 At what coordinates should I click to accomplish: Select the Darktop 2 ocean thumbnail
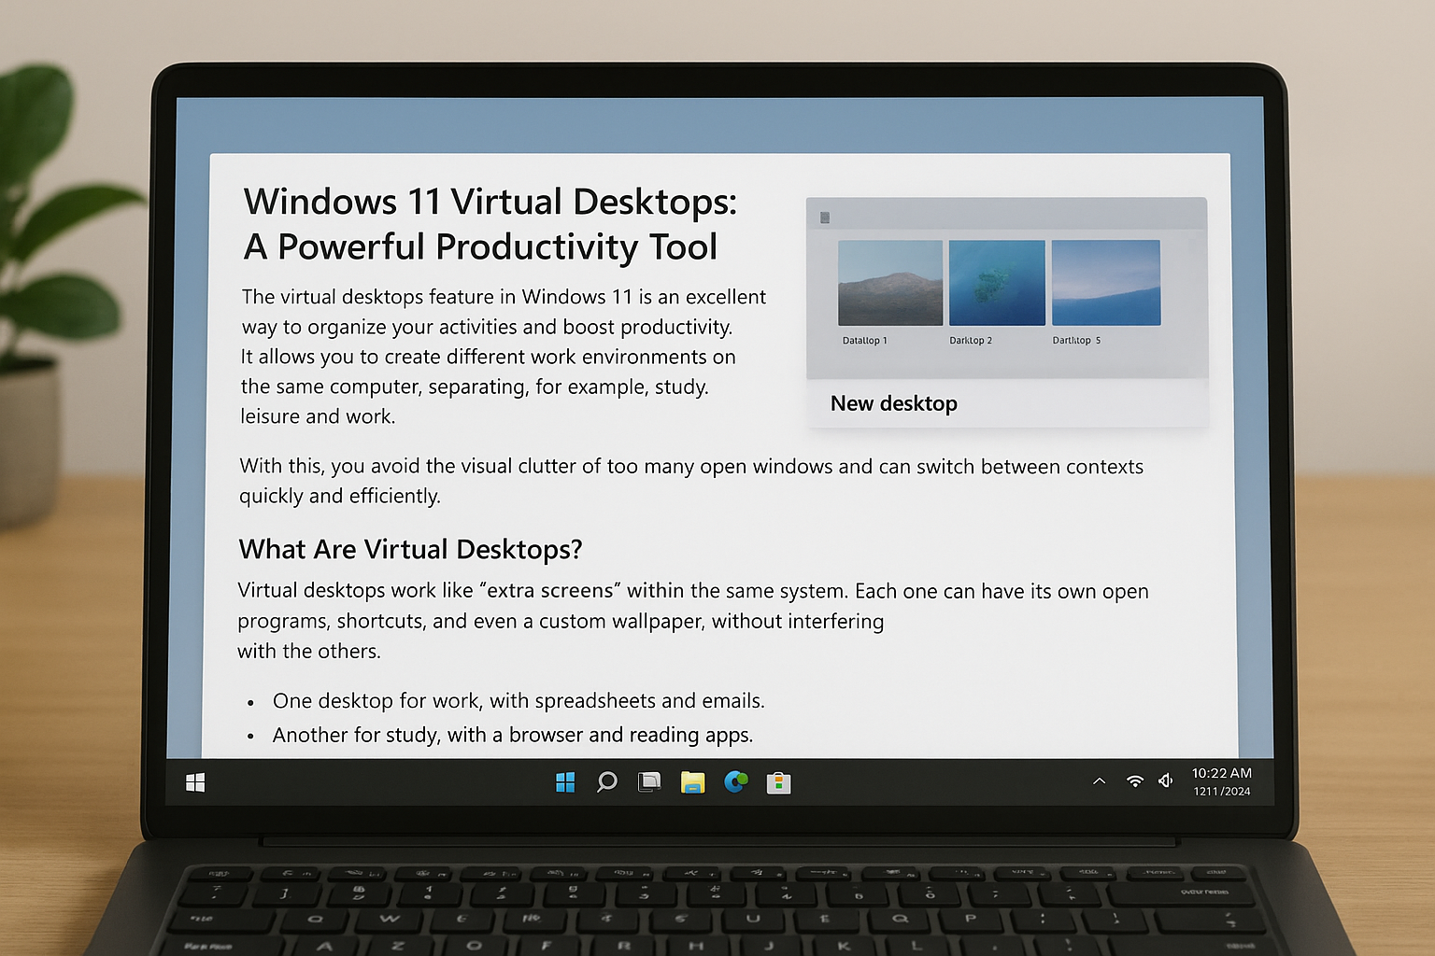(997, 283)
